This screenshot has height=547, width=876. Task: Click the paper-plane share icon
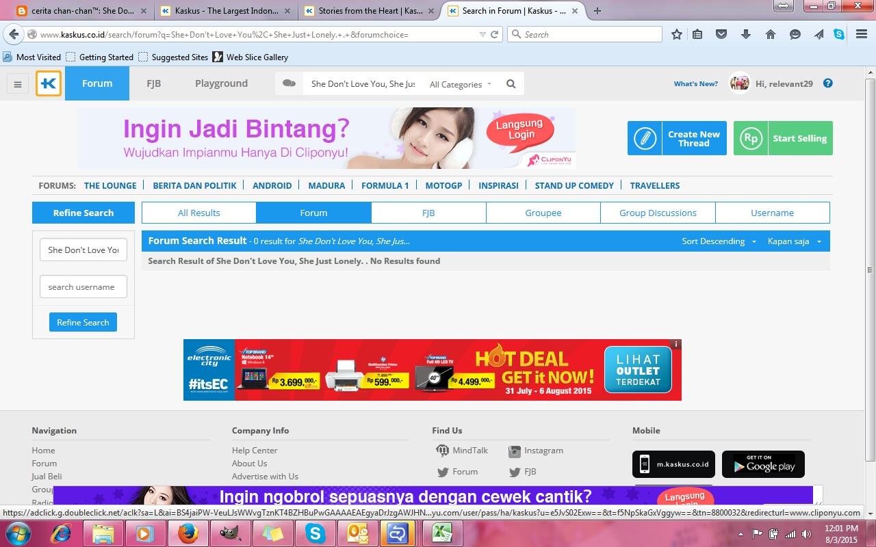[x=819, y=34]
